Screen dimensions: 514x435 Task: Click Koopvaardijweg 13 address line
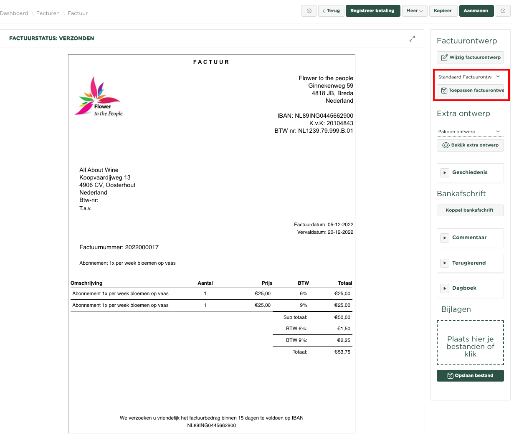pos(105,177)
